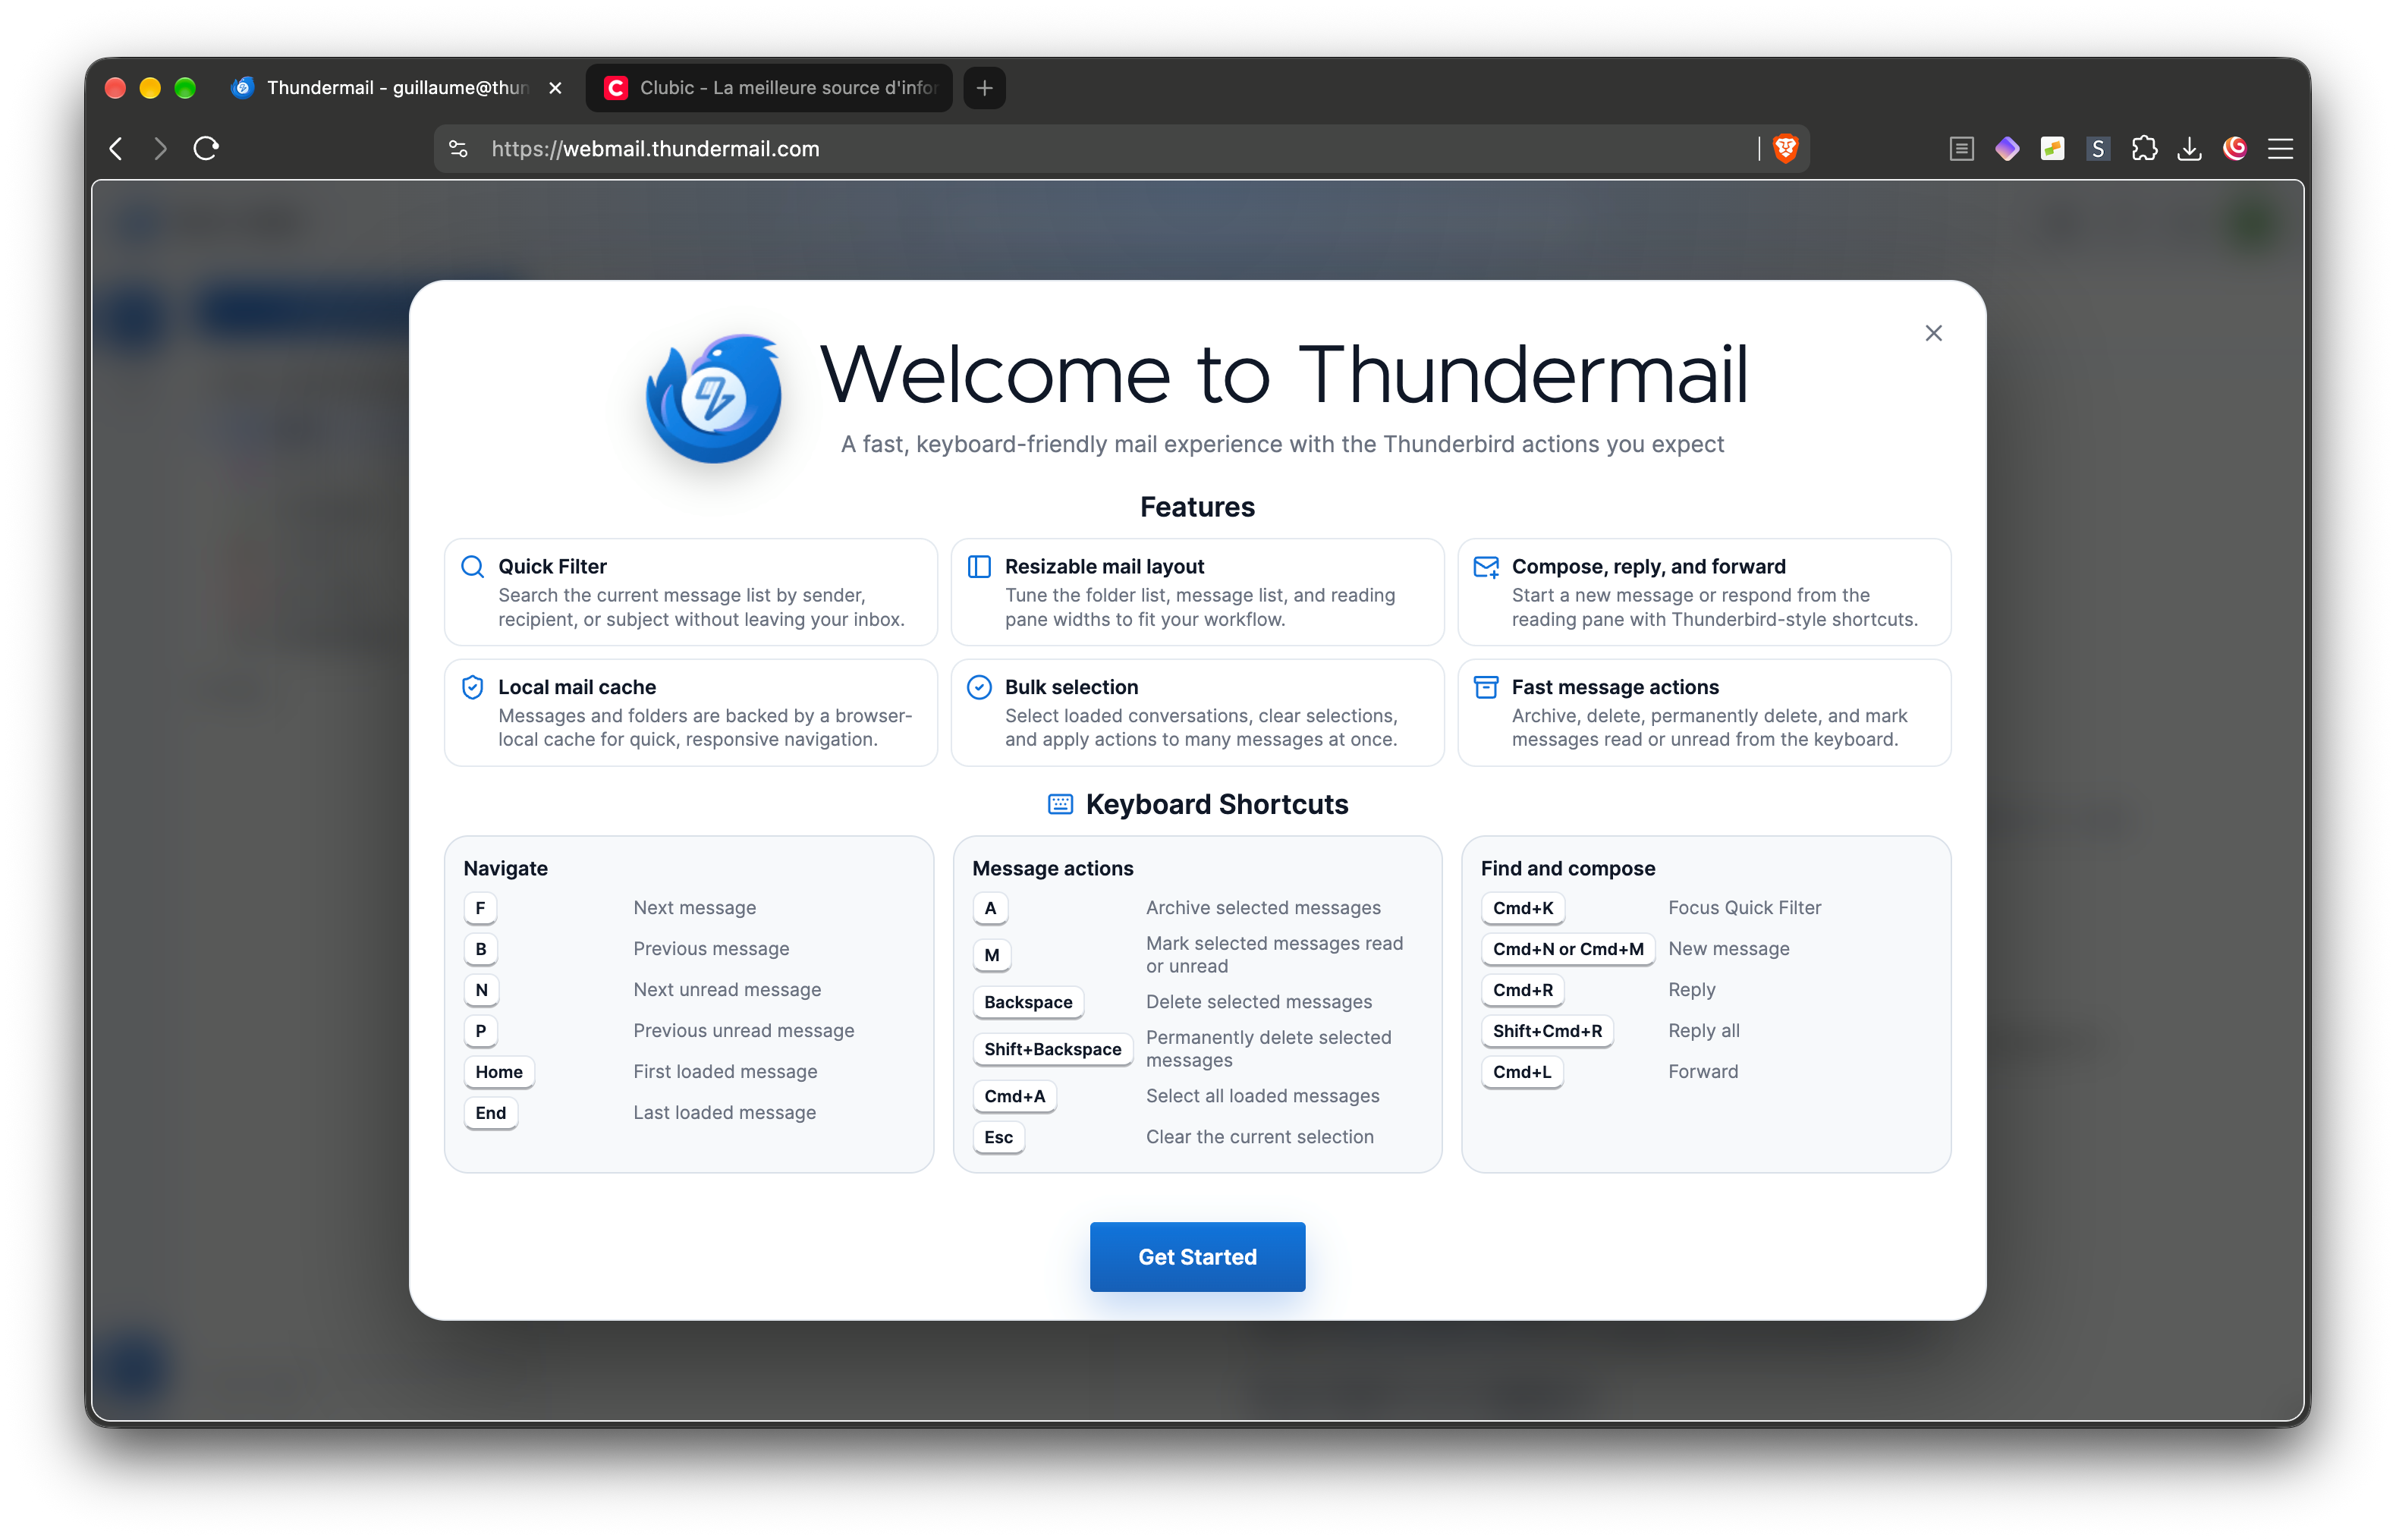The height and width of the screenshot is (1540, 2396).
Task: Click the Bulk selection checkmark icon
Action: (x=979, y=687)
